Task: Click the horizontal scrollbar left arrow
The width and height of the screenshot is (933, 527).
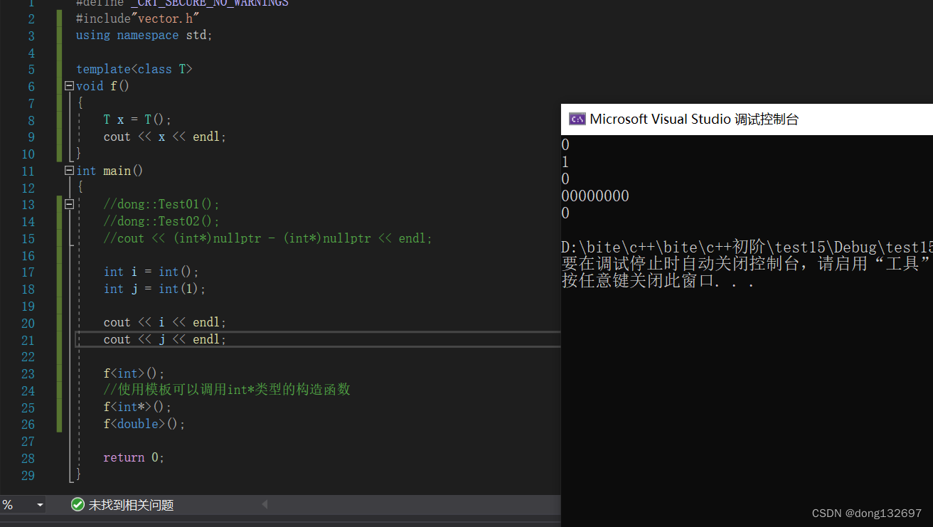Action: click(265, 505)
